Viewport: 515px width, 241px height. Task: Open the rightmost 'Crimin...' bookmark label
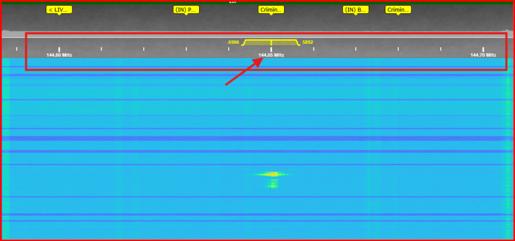pyautogui.click(x=398, y=10)
